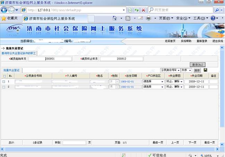This screenshot has height=157, width=225.
Task: Click the 转到 page number input box
Action: 74,143
